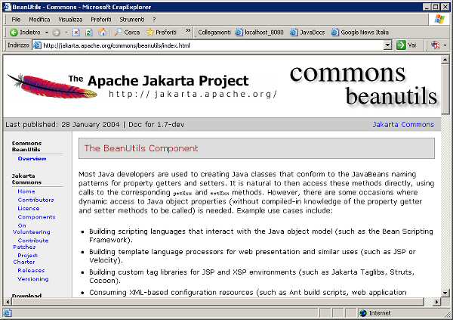The height and width of the screenshot is (320, 453).
Task: Open the File menu
Action: click(x=16, y=20)
